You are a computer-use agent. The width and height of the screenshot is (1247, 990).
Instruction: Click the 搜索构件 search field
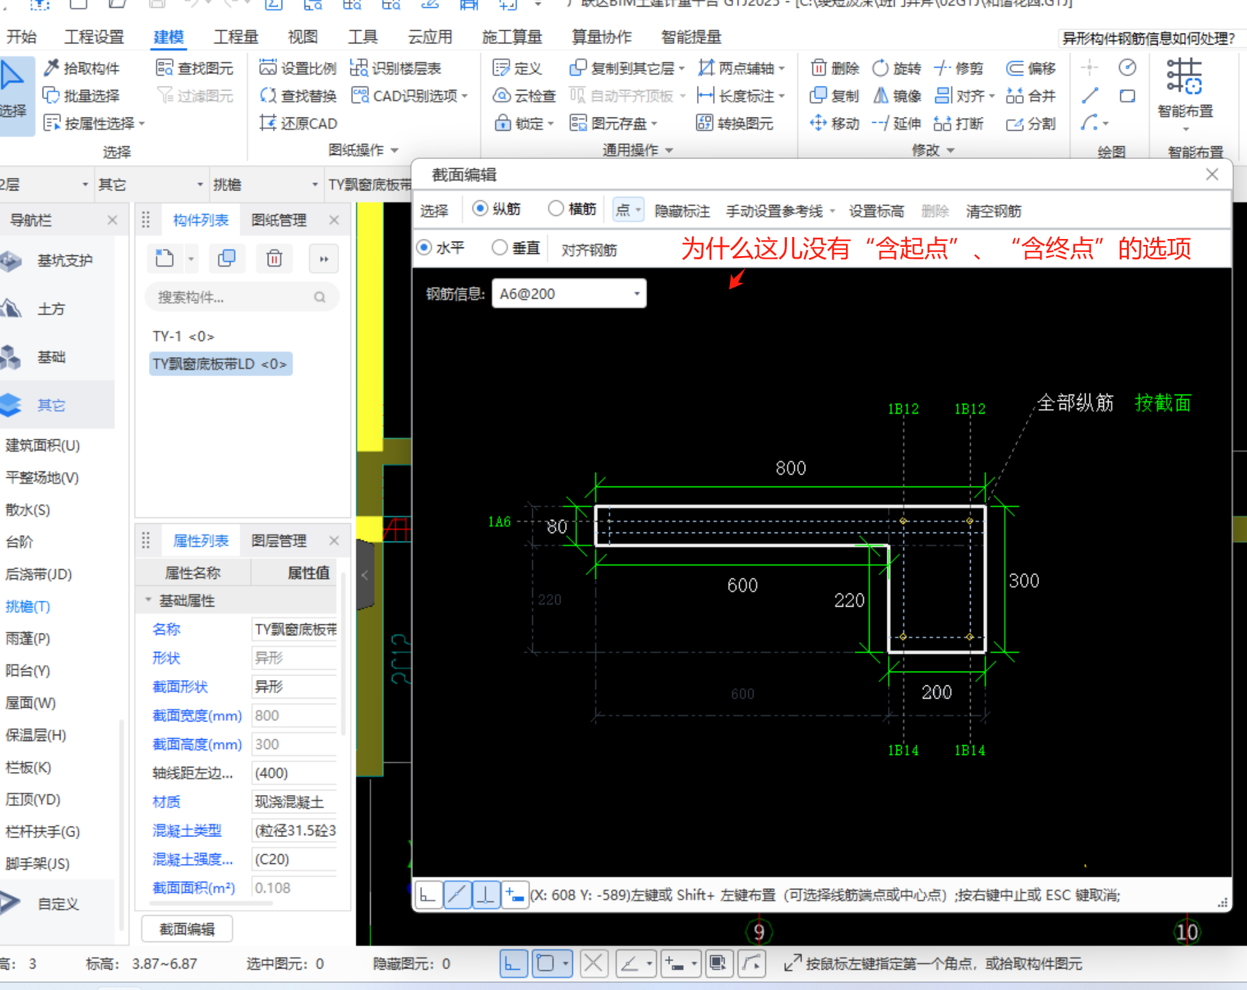(x=241, y=297)
